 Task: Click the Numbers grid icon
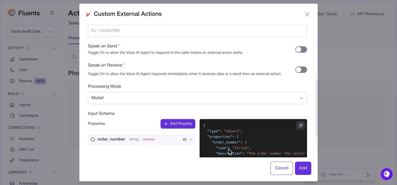coord(12,139)
